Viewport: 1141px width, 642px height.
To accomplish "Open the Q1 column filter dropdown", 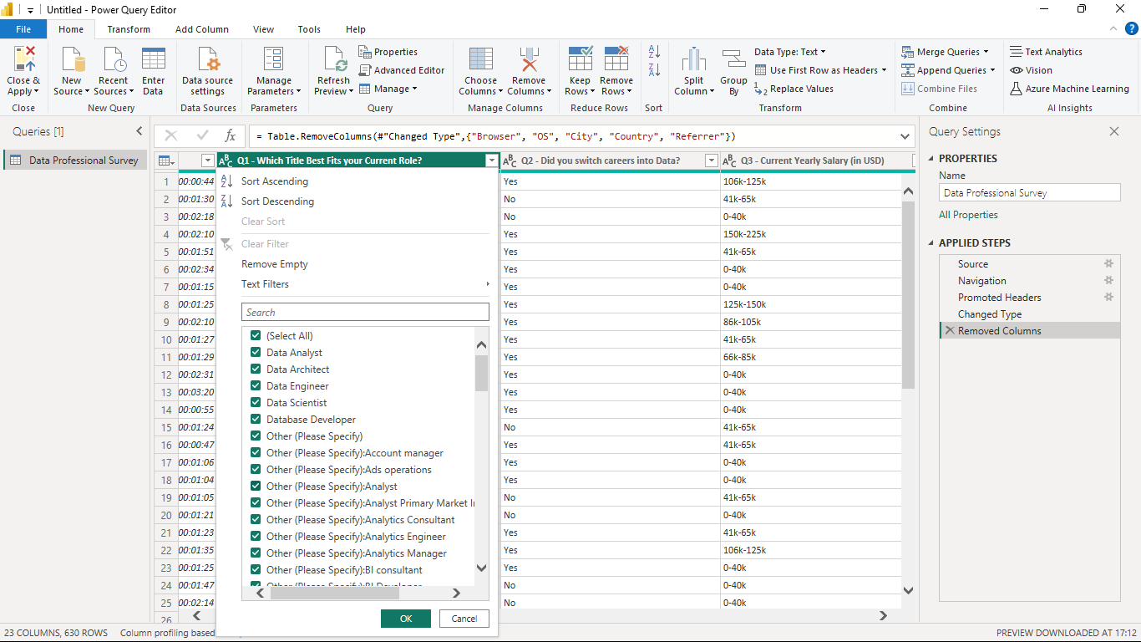I will [491, 160].
